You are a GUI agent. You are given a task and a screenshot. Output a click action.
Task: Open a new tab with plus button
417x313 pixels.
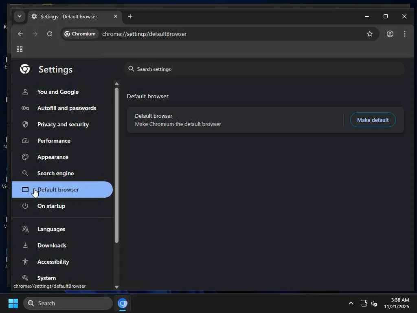130,16
